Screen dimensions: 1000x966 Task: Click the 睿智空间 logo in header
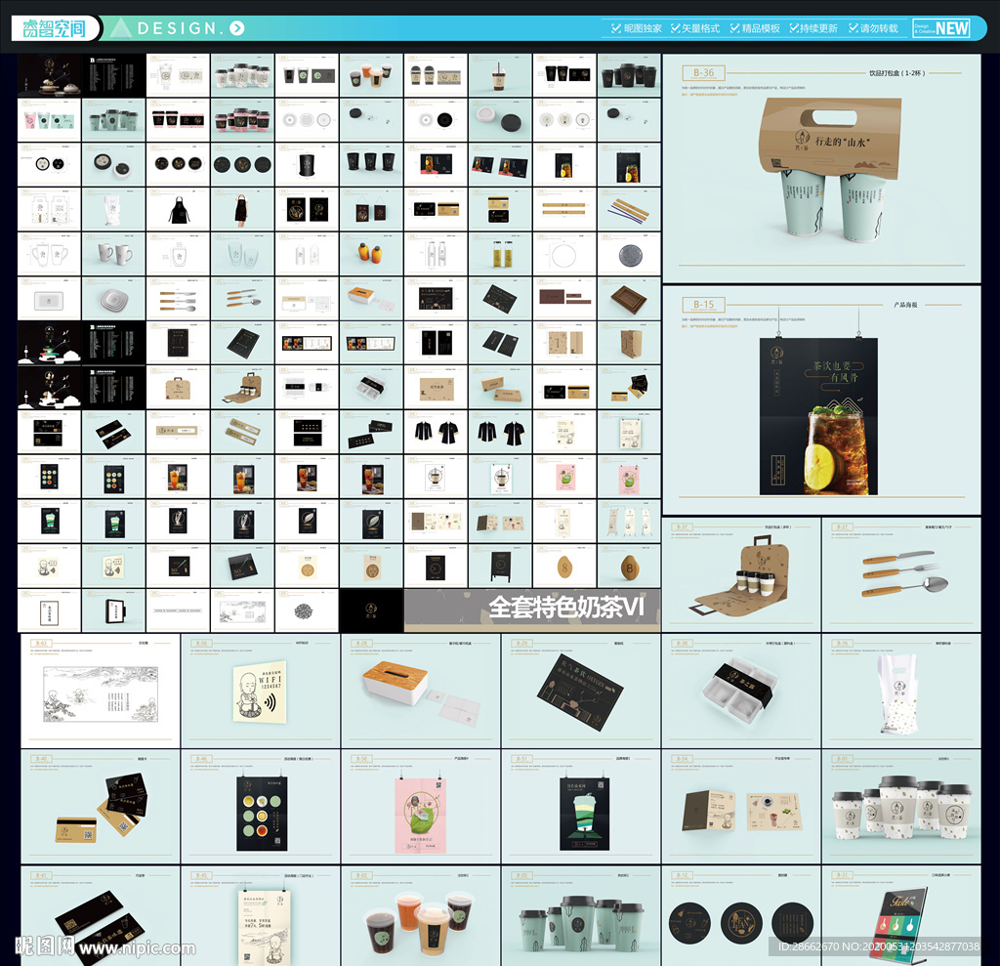tap(55, 28)
